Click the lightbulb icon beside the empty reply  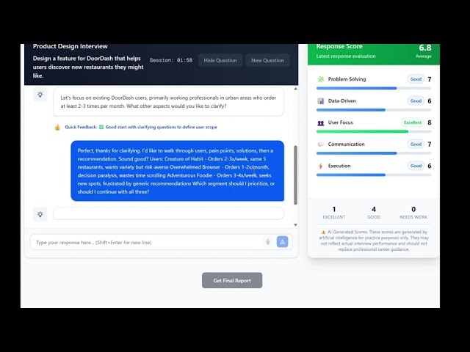click(40, 214)
